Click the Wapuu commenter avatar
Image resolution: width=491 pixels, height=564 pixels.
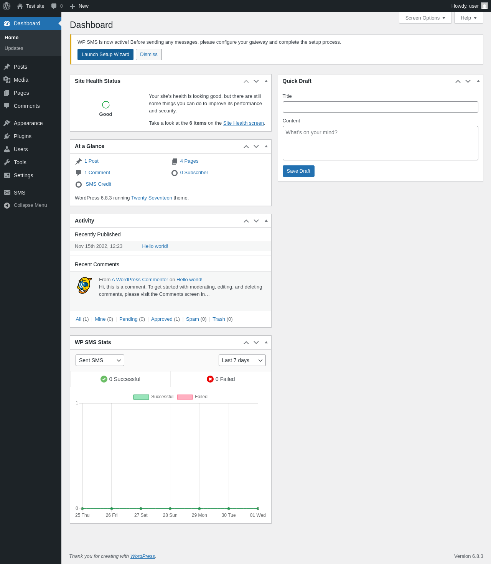tap(84, 285)
